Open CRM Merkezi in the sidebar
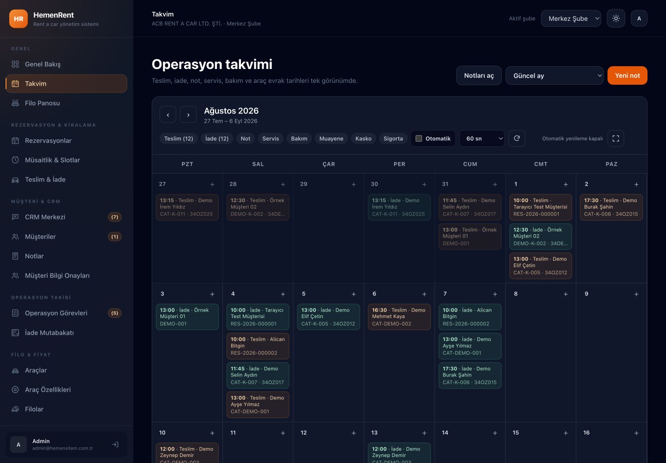The height and width of the screenshot is (463, 666). point(67,217)
